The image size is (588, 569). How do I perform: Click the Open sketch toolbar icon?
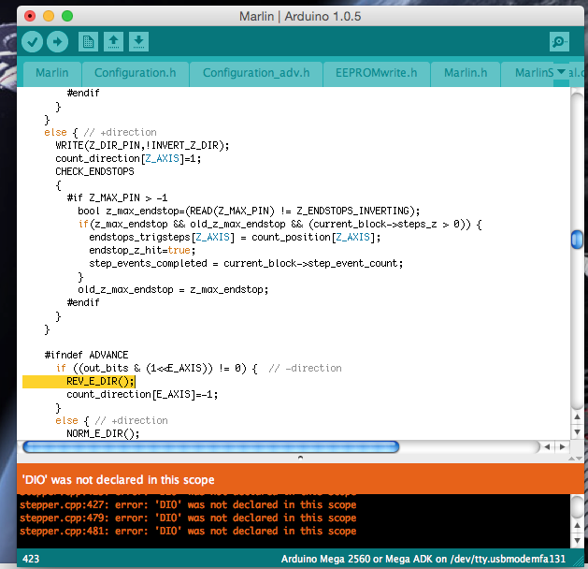[113, 41]
